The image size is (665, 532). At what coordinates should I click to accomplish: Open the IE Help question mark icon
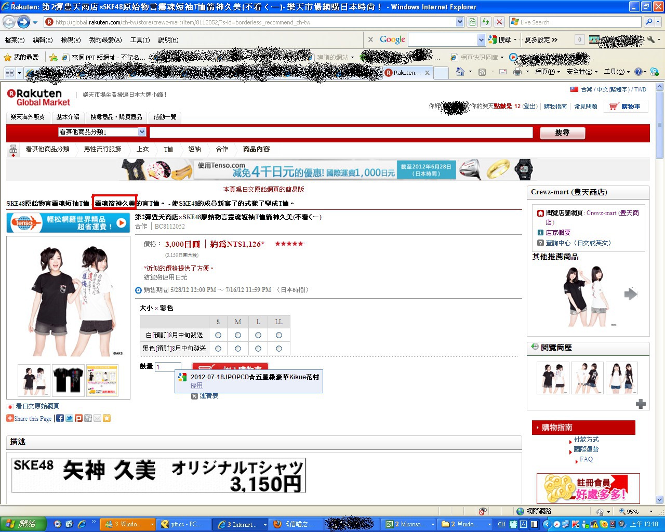point(638,72)
